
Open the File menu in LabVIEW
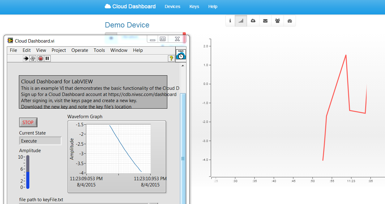click(13, 50)
